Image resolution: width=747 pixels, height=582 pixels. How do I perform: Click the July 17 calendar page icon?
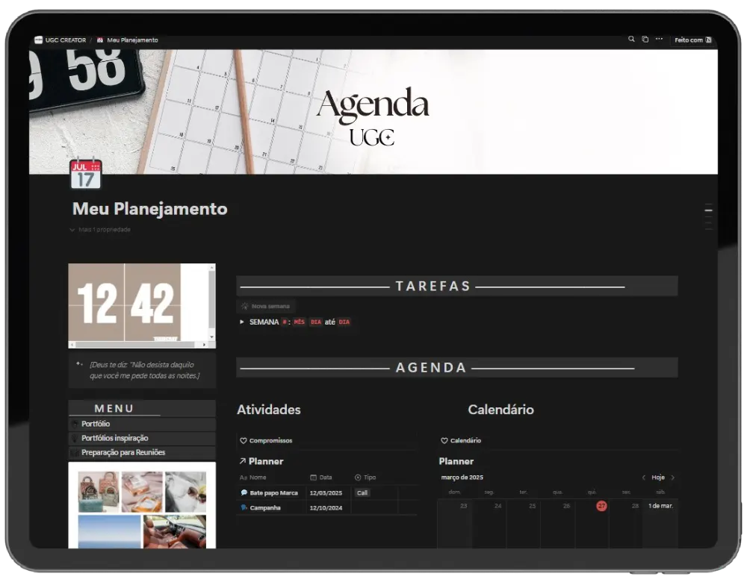85,175
